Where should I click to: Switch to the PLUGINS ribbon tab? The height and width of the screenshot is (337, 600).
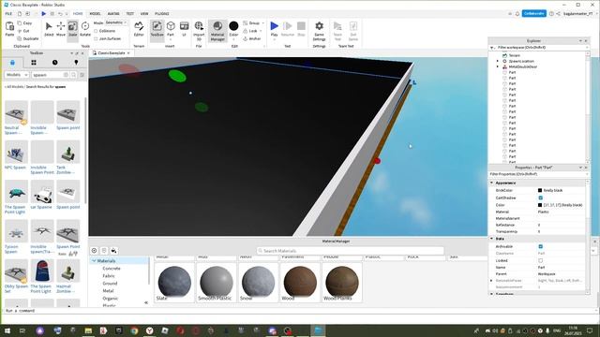pyautogui.click(x=162, y=14)
